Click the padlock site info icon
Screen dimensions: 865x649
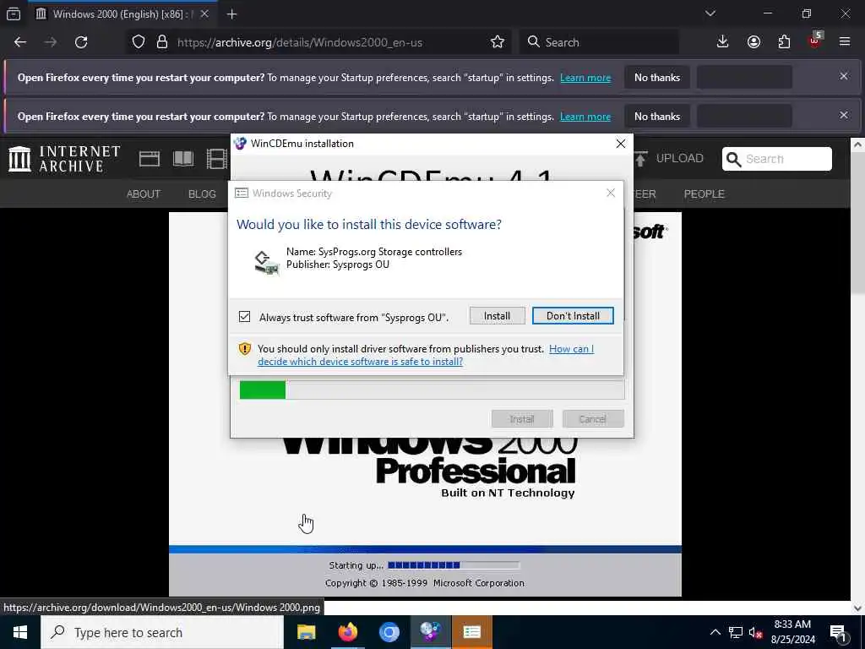coord(162,42)
